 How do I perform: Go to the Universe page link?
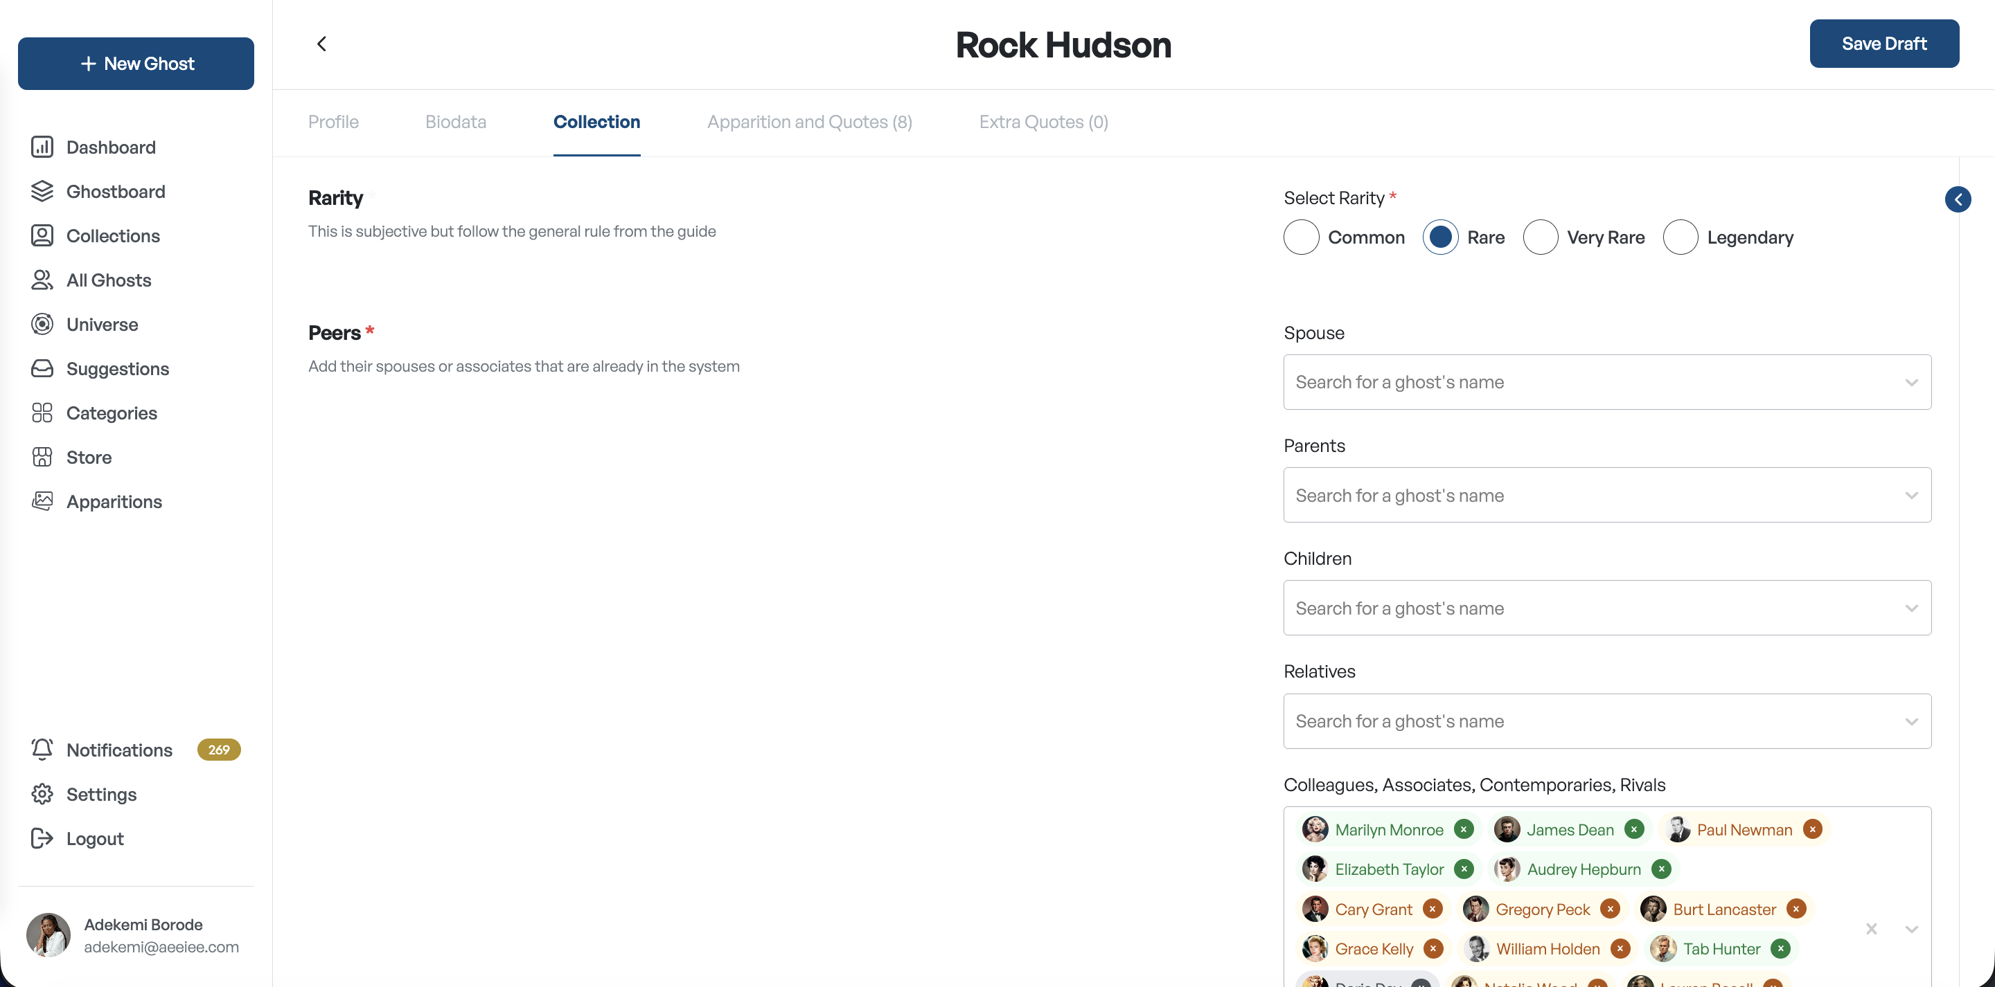coord(103,325)
